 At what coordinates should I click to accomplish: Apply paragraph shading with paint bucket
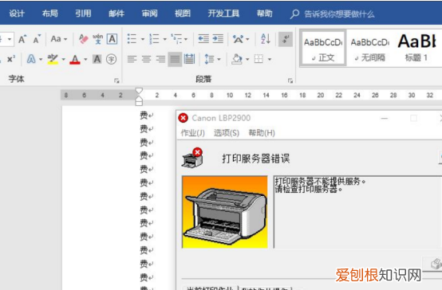[x=236, y=59]
